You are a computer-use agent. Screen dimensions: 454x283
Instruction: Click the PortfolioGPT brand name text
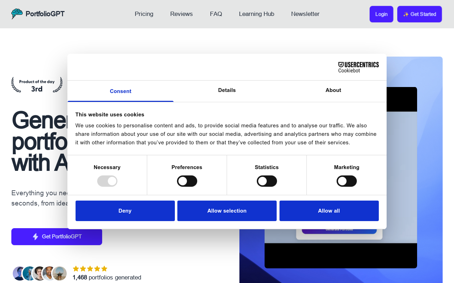(x=45, y=14)
